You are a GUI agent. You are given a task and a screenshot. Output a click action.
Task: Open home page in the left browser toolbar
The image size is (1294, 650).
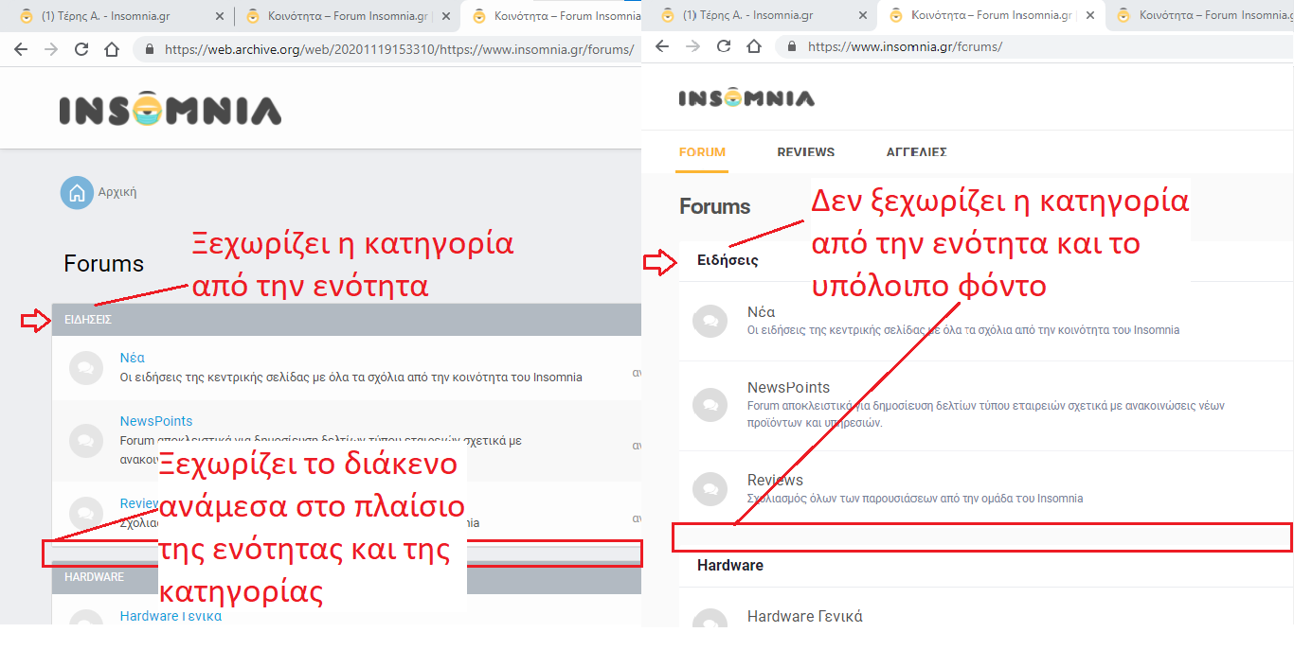[x=112, y=49]
